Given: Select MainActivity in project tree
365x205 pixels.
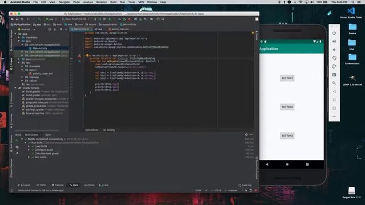Looking at the screenshot, I should point(40,48).
